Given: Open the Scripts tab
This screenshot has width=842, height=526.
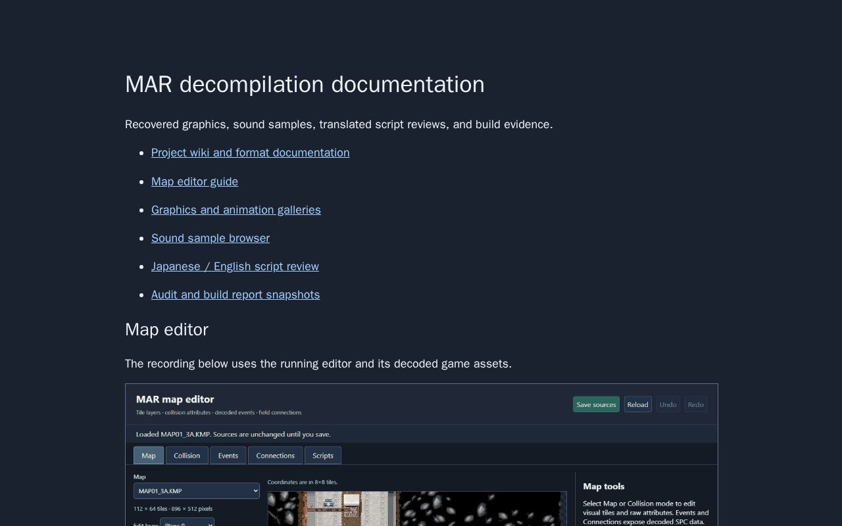Looking at the screenshot, I should pyautogui.click(x=323, y=456).
